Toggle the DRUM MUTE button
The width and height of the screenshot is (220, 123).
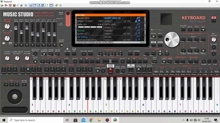(x=57, y=54)
